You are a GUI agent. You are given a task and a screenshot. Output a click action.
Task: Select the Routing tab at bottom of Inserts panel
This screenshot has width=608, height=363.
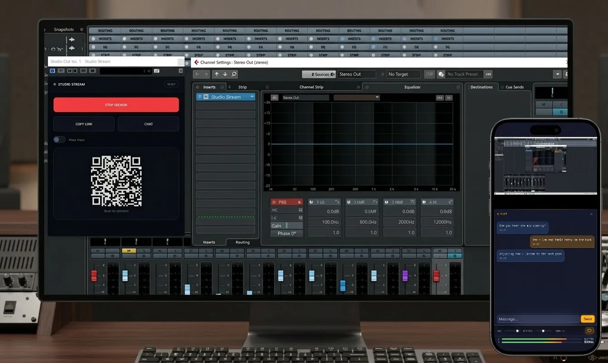[x=243, y=242]
